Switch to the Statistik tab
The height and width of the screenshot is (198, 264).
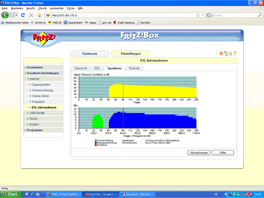134,68
